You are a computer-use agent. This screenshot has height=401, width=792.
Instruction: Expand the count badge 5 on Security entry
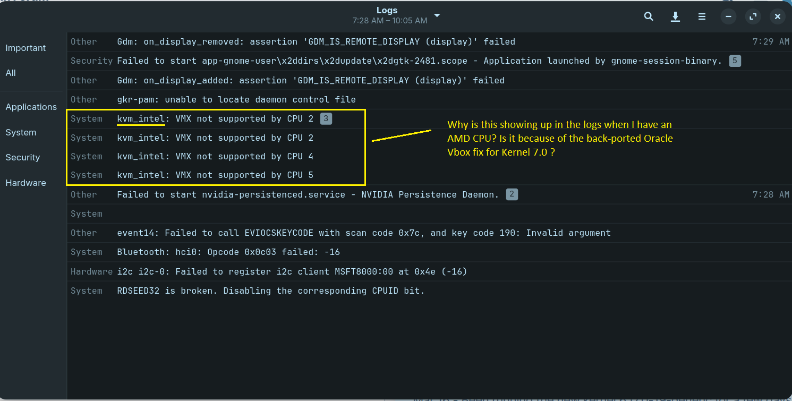[735, 61]
